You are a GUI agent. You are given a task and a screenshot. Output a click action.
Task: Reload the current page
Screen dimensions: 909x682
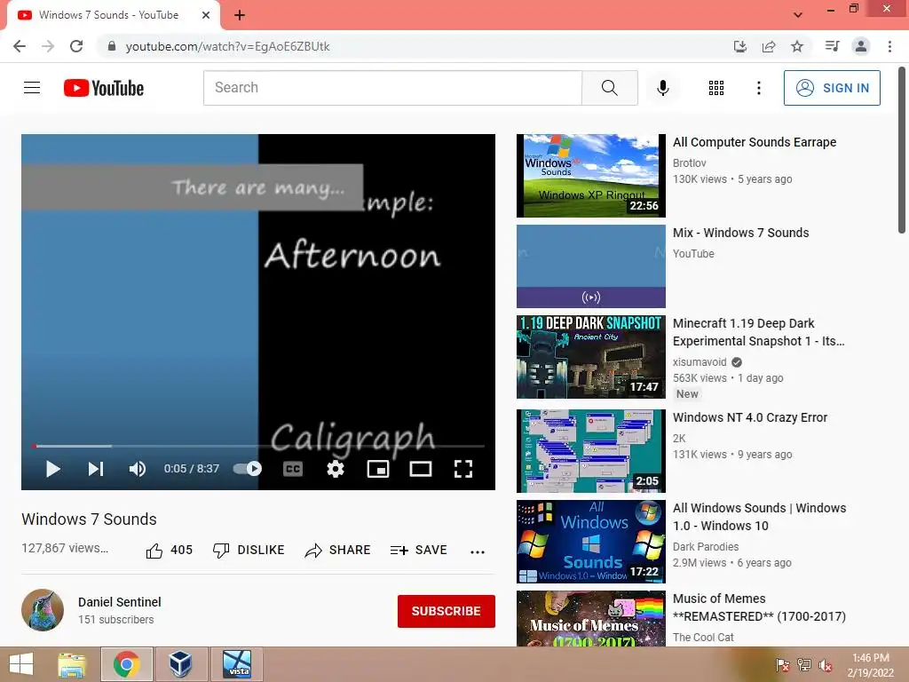coord(76,46)
